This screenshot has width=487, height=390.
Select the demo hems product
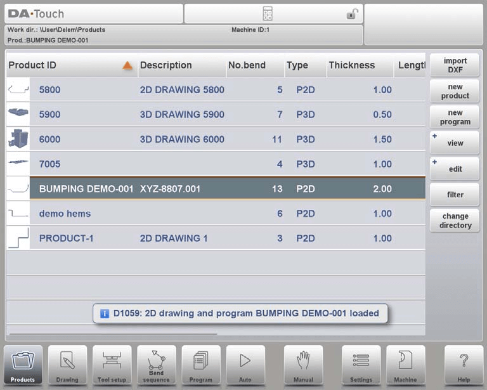(x=65, y=214)
